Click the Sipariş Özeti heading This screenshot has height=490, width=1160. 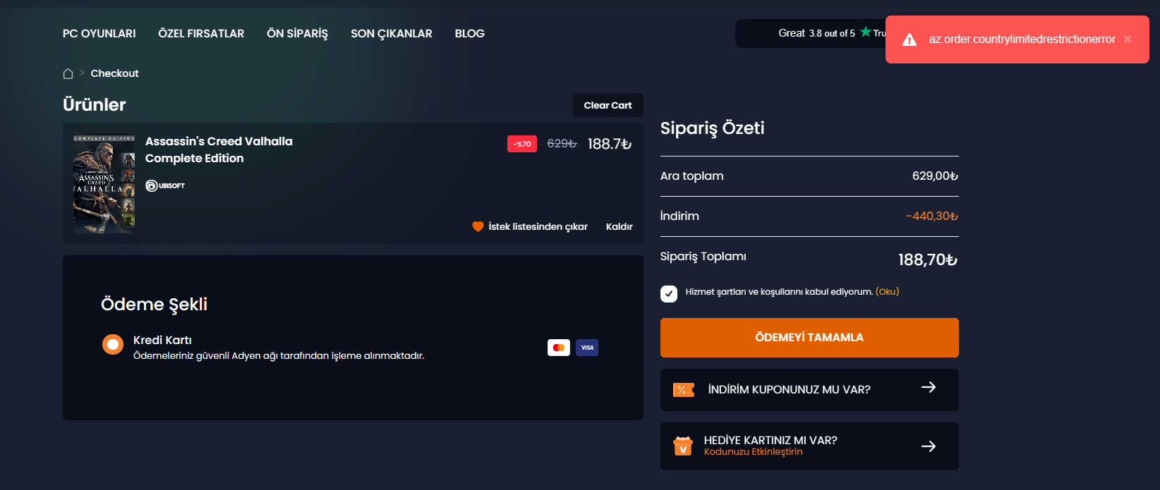(713, 128)
